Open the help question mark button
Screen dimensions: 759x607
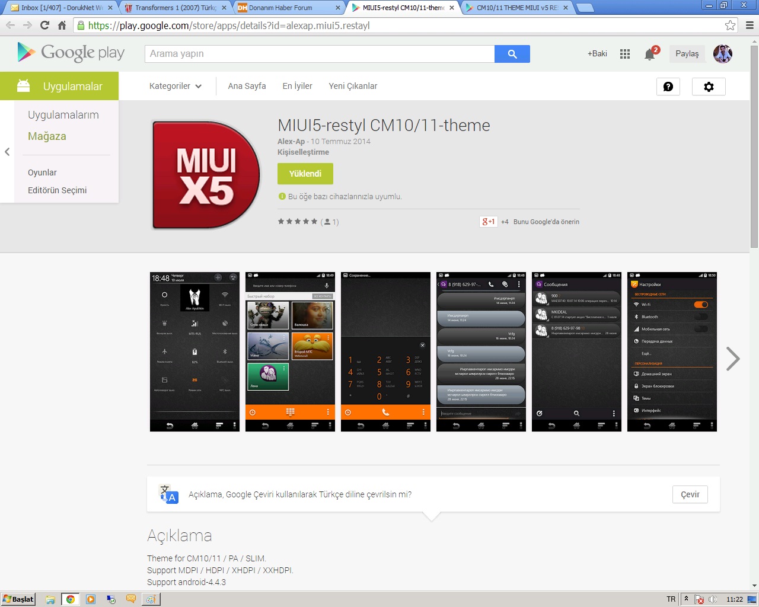click(668, 87)
